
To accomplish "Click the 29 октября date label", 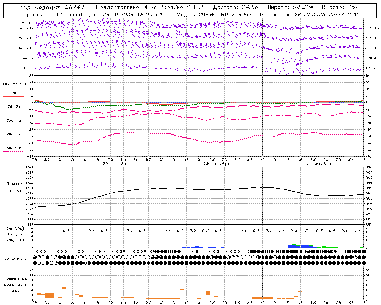I will point(318,164).
